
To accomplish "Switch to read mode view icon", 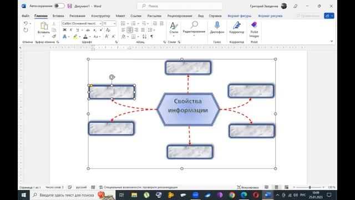I will (x=266, y=187).
